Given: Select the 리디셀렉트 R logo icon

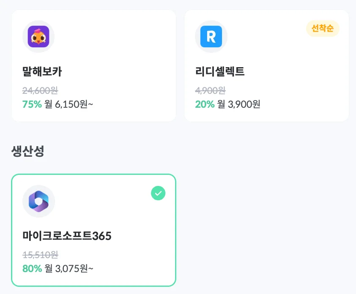Looking at the screenshot, I should pyautogui.click(x=211, y=36).
